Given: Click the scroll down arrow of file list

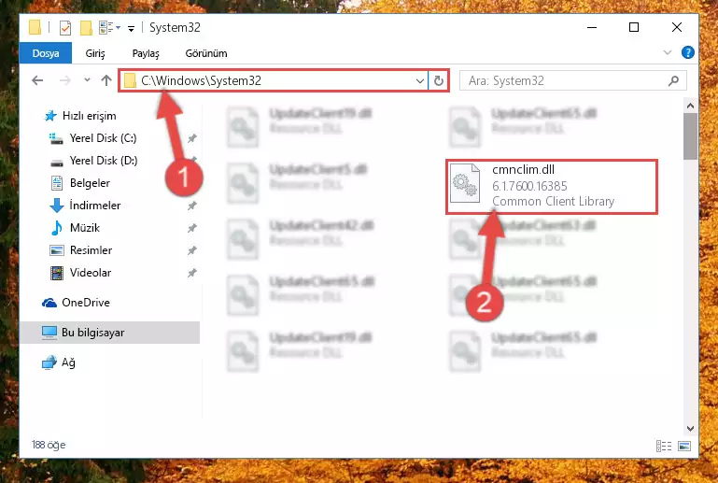Looking at the screenshot, I should point(690,429).
